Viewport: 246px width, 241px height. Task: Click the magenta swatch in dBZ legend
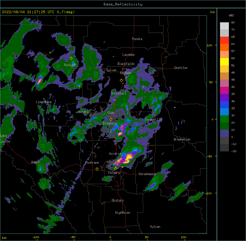tap(224, 90)
